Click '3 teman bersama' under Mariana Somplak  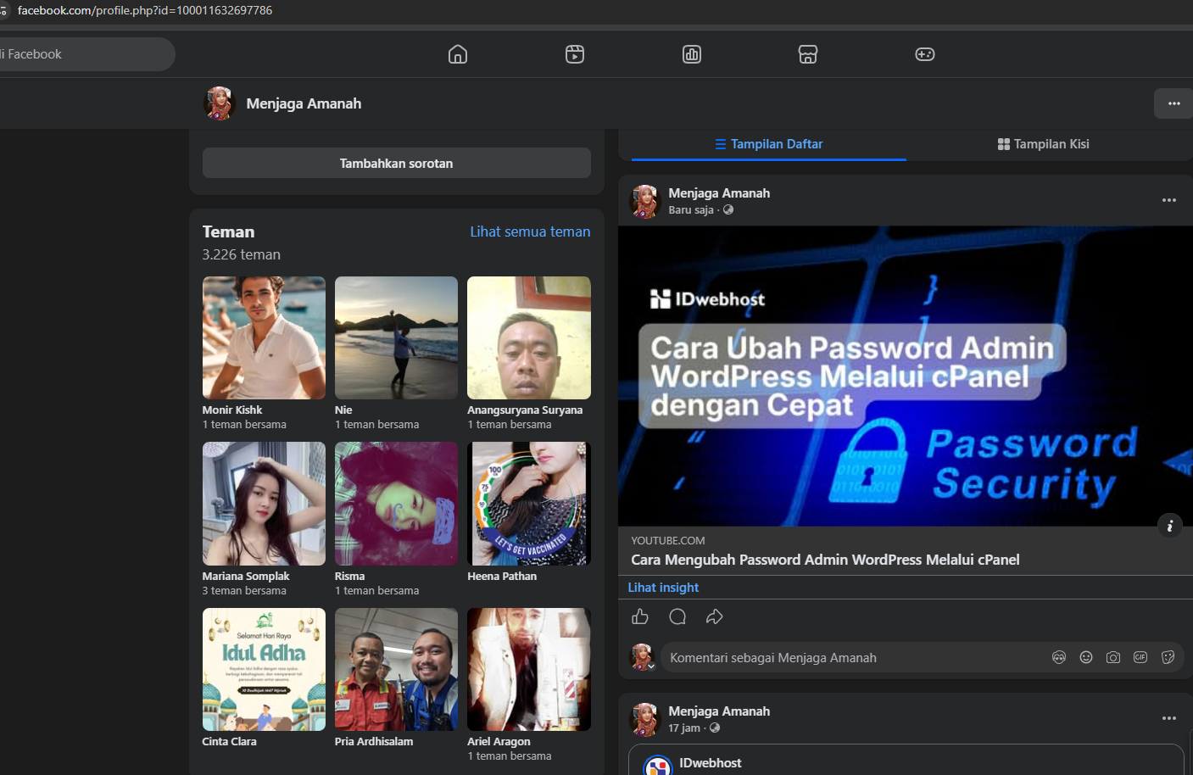point(244,591)
